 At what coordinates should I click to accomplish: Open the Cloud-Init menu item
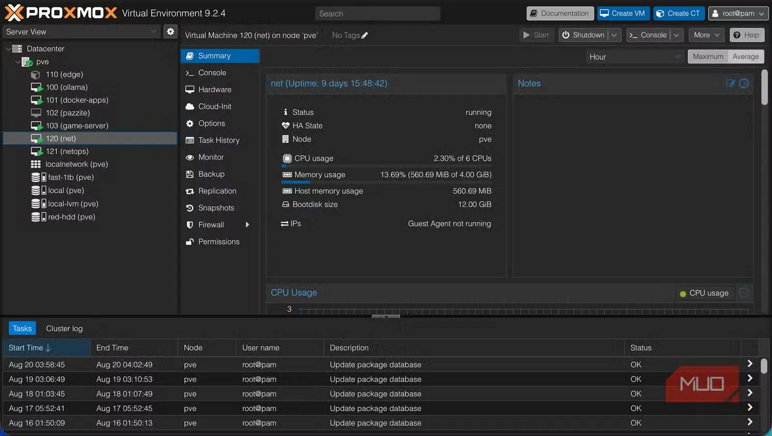[x=220, y=106]
